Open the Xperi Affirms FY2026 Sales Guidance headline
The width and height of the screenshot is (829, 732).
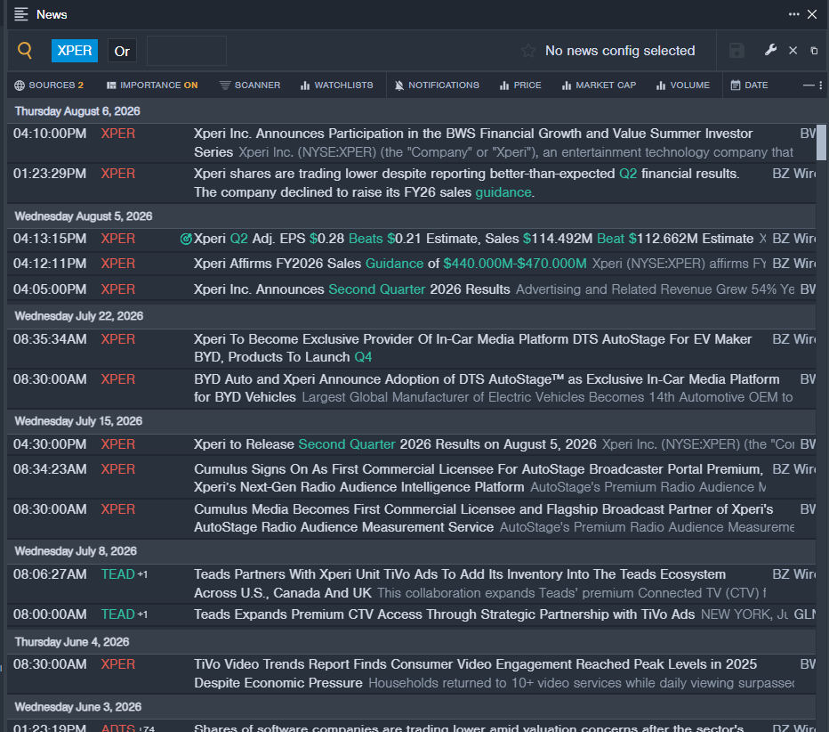[x=390, y=264]
